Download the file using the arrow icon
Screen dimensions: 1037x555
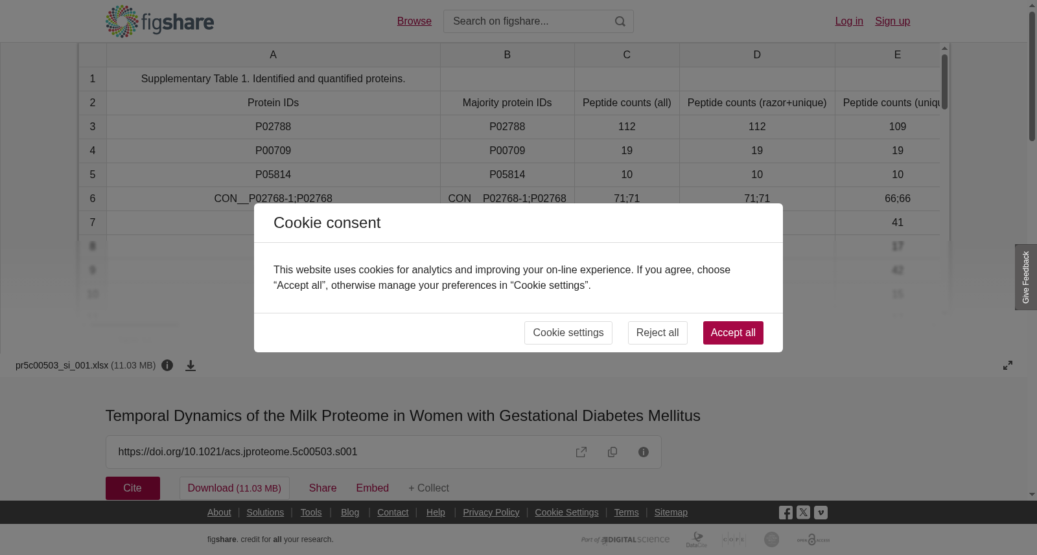[191, 366]
